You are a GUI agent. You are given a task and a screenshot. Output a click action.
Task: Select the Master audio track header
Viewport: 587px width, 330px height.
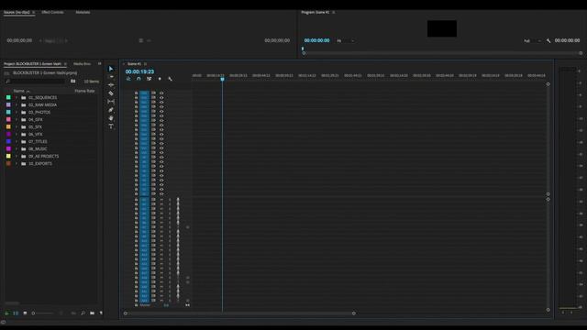pyautogui.click(x=145, y=305)
